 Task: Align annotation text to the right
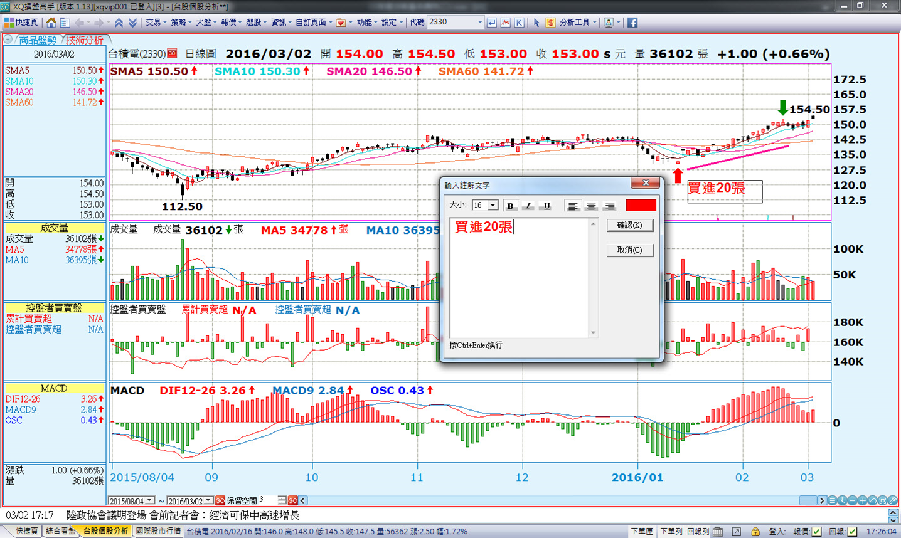[609, 206]
